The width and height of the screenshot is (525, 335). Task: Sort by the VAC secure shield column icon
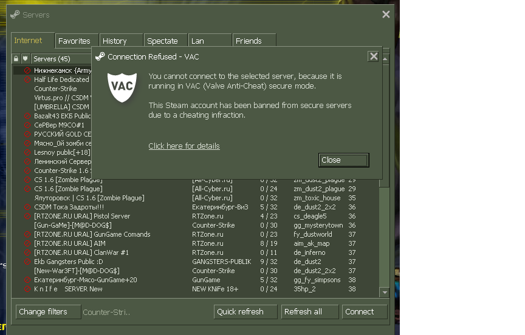(x=26, y=59)
